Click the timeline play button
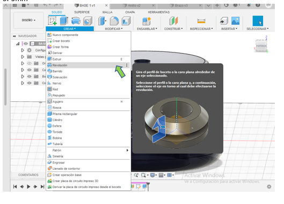 click(28, 186)
